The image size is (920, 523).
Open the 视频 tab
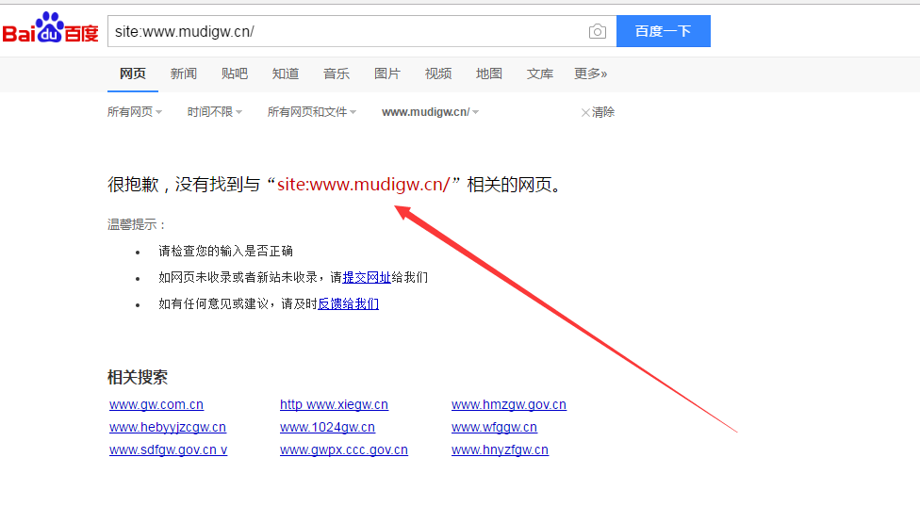[x=438, y=74]
